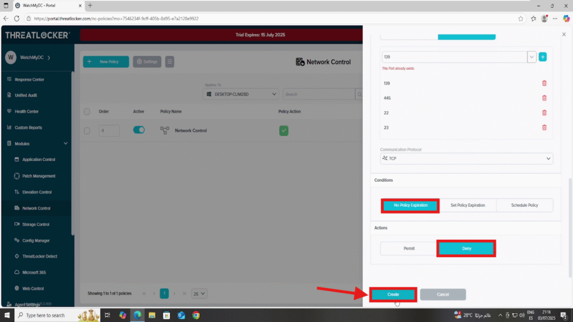The height and width of the screenshot is (322, 573).
Task: Toggle the Network Control policy active switch
Action: point(139,130)
